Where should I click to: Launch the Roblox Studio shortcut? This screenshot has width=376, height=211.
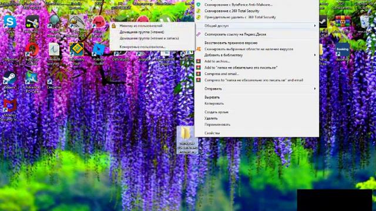[98, 54]
